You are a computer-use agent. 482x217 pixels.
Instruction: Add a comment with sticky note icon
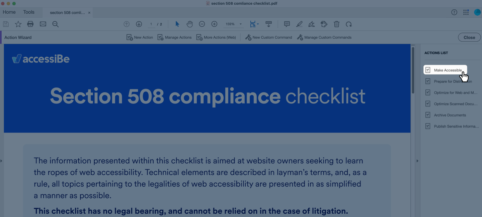click(x=287, y=24)
